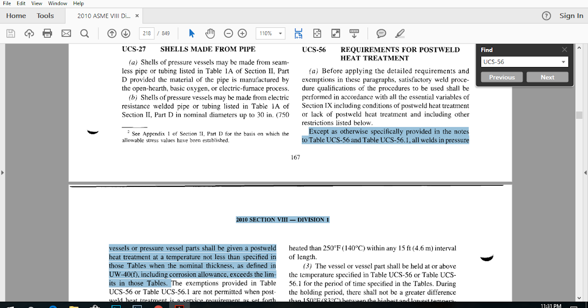
Task: Switch to the Tools tab
Action: pos(45,16)
